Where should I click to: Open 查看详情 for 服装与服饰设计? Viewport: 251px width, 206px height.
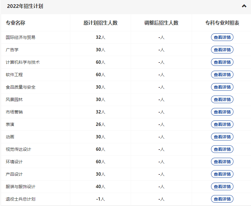(222, 187)
